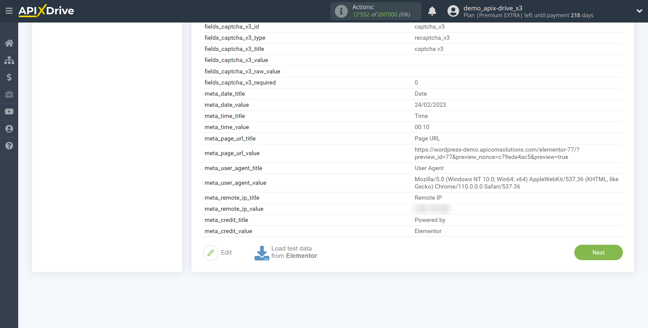Click the fields_captcha_v3_required field name

coord(240,83)
